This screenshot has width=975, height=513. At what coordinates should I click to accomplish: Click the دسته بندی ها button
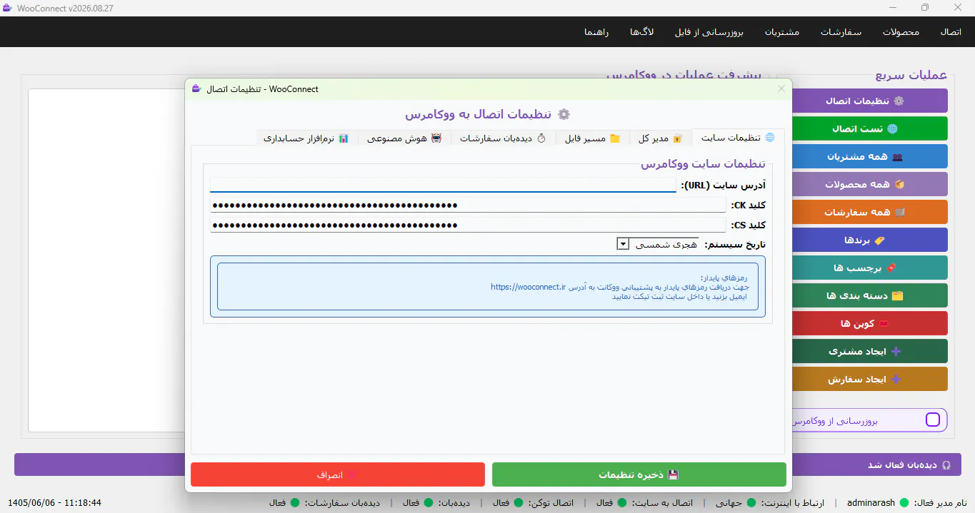coord(870,295)
